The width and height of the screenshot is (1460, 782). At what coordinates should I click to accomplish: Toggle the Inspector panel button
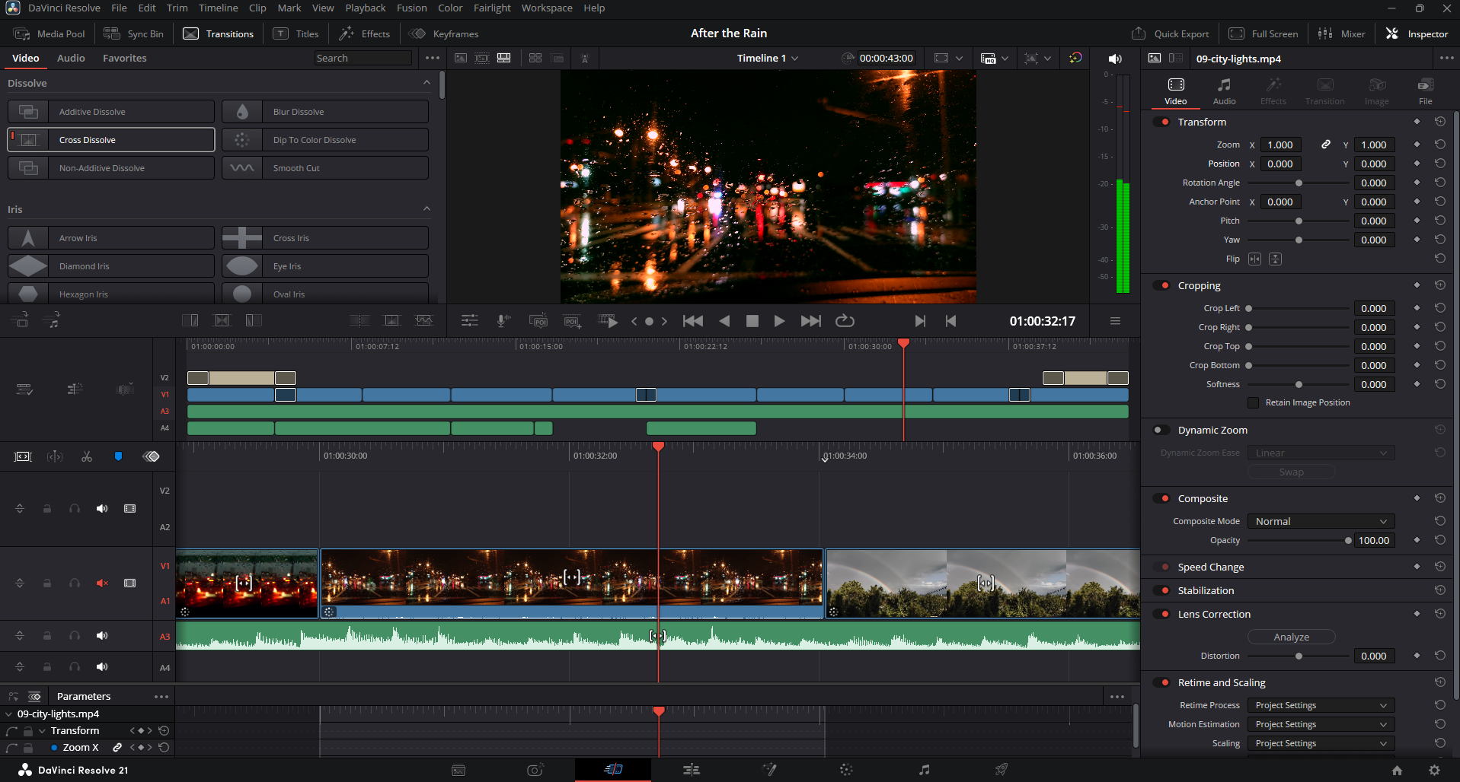[x=1417, y=33]
